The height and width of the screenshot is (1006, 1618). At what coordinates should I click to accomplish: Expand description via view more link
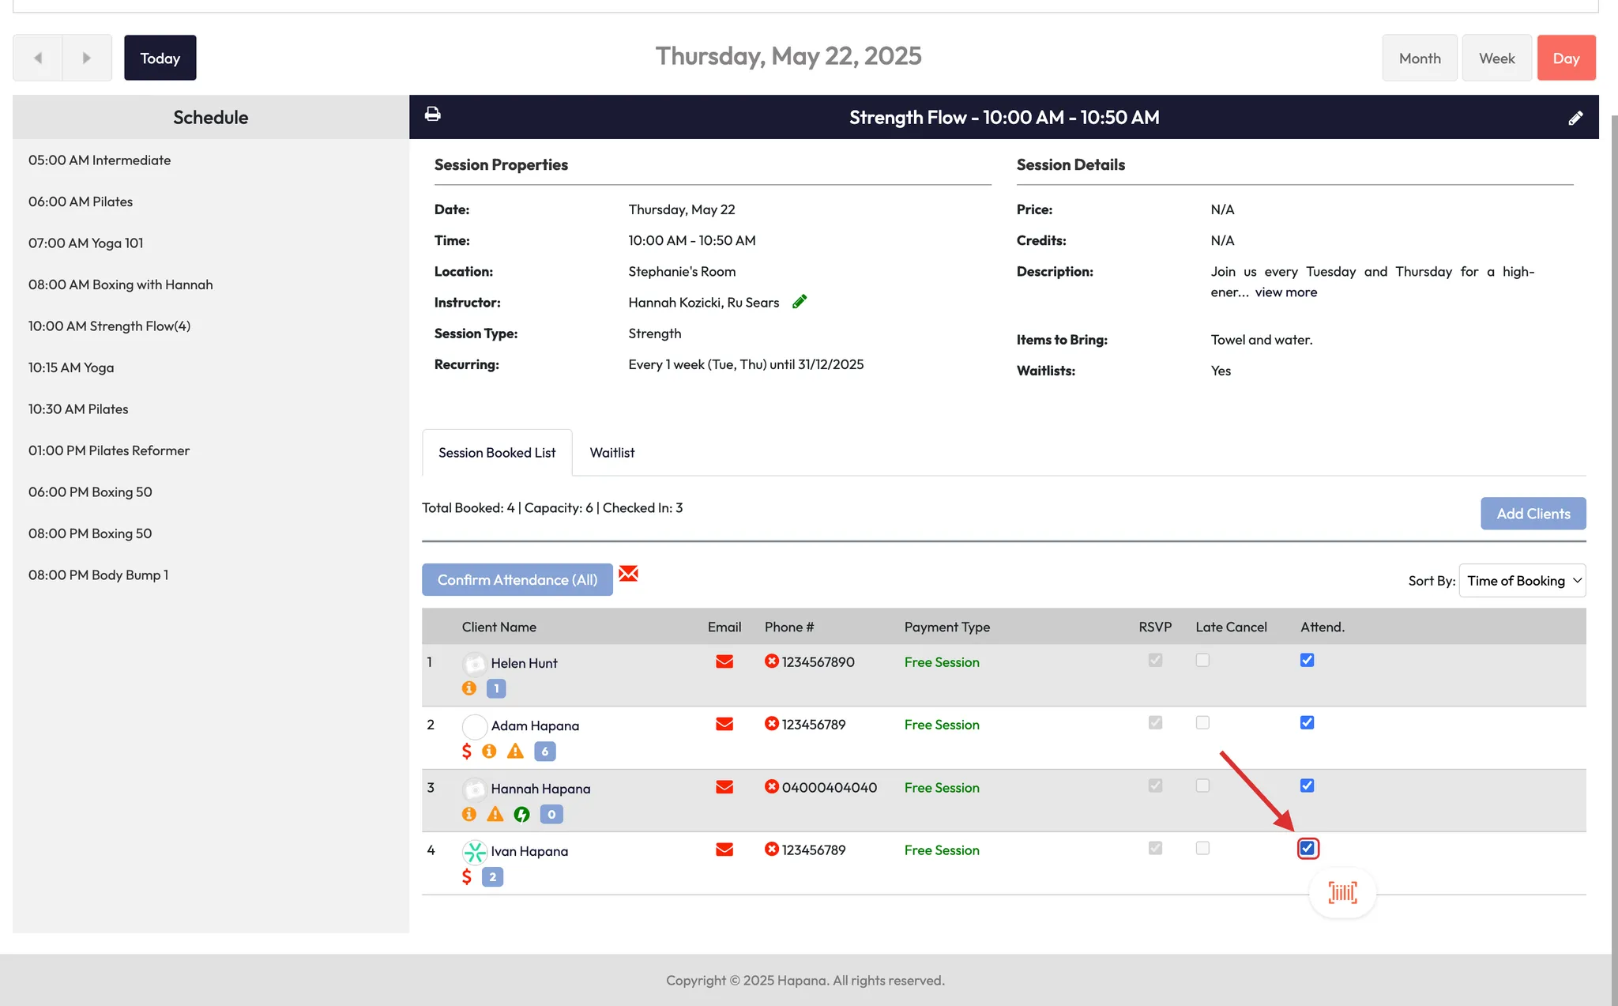coord(1285,292)
